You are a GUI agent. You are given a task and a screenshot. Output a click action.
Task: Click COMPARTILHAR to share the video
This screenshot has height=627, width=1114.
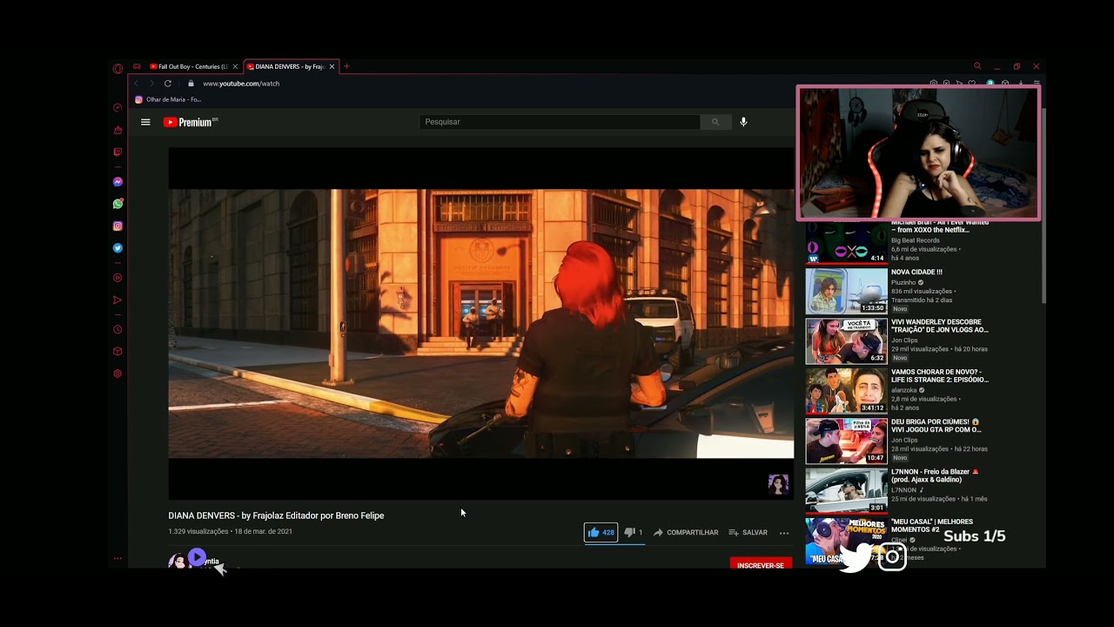pos(686,532)
